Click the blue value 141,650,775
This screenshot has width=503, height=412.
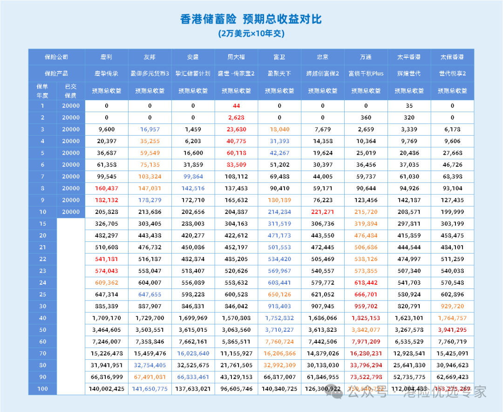pyautogui.click(x=150, y=389)
